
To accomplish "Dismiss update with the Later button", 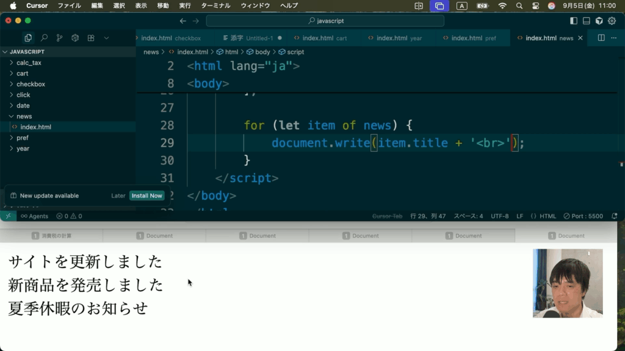I will (x=118, y=196).
